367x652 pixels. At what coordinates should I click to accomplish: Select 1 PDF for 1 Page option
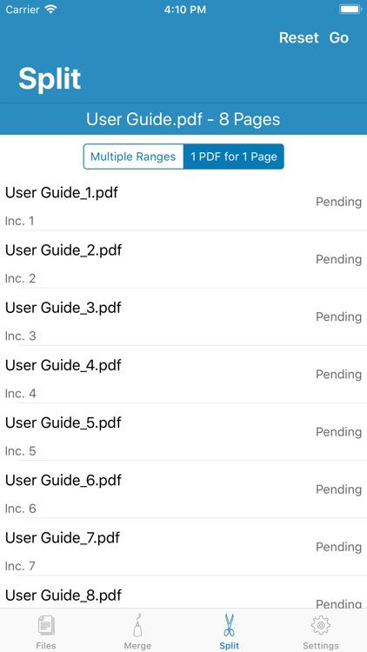click(x=234, y=156)
